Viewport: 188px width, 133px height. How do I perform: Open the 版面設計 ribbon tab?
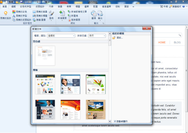40,6
